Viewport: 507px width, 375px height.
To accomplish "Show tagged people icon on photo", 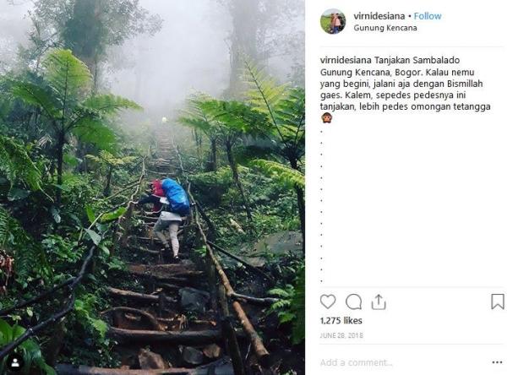I will [x=15, y=362].
